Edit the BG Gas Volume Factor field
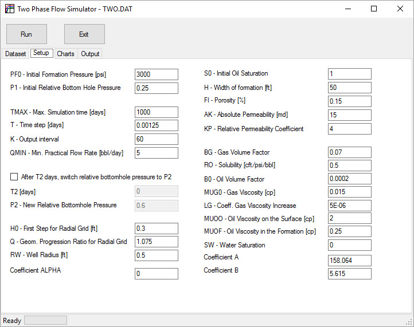 pos(349,152)
